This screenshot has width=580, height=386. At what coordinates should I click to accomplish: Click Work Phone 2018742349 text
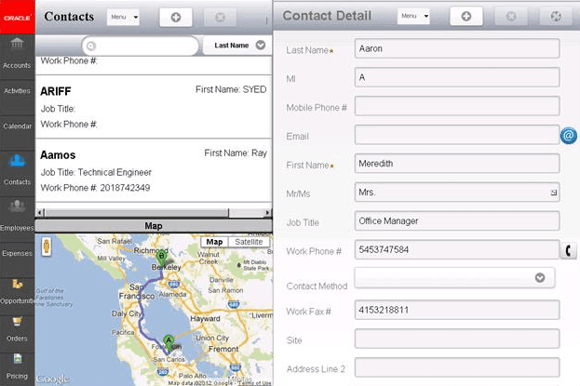point(95,188)
